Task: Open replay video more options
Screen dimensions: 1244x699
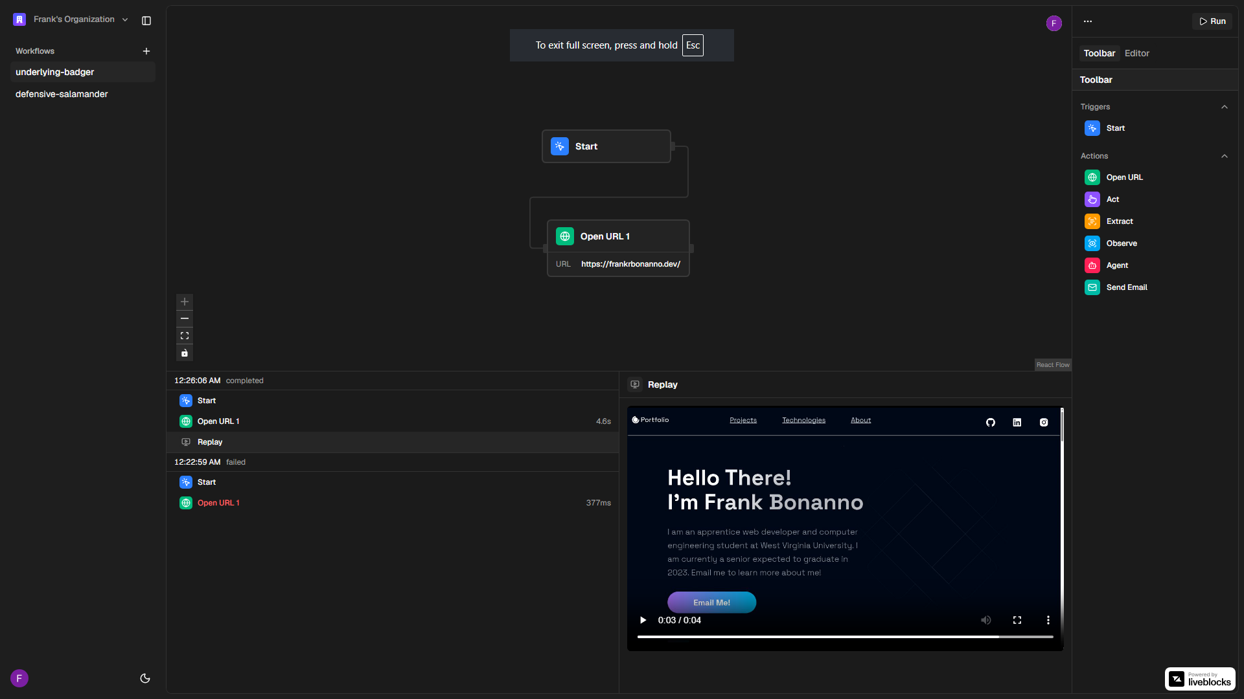Action: (x=1048, y=620)
